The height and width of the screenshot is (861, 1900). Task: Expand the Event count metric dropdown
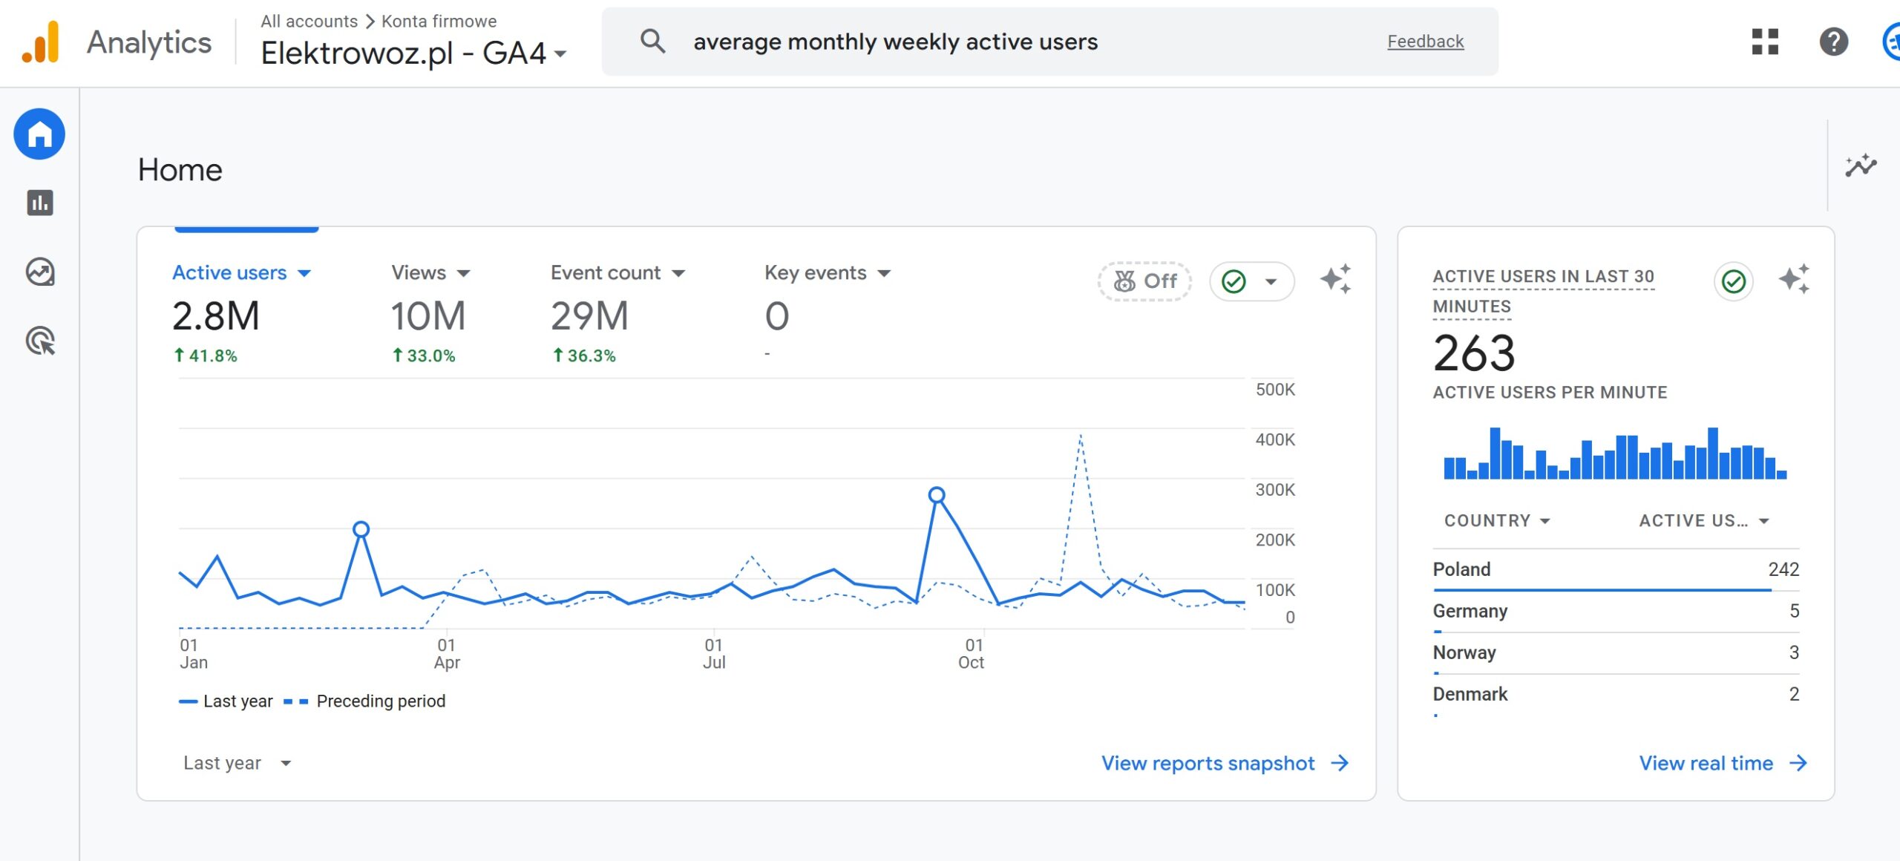click(x=678, y=273)
